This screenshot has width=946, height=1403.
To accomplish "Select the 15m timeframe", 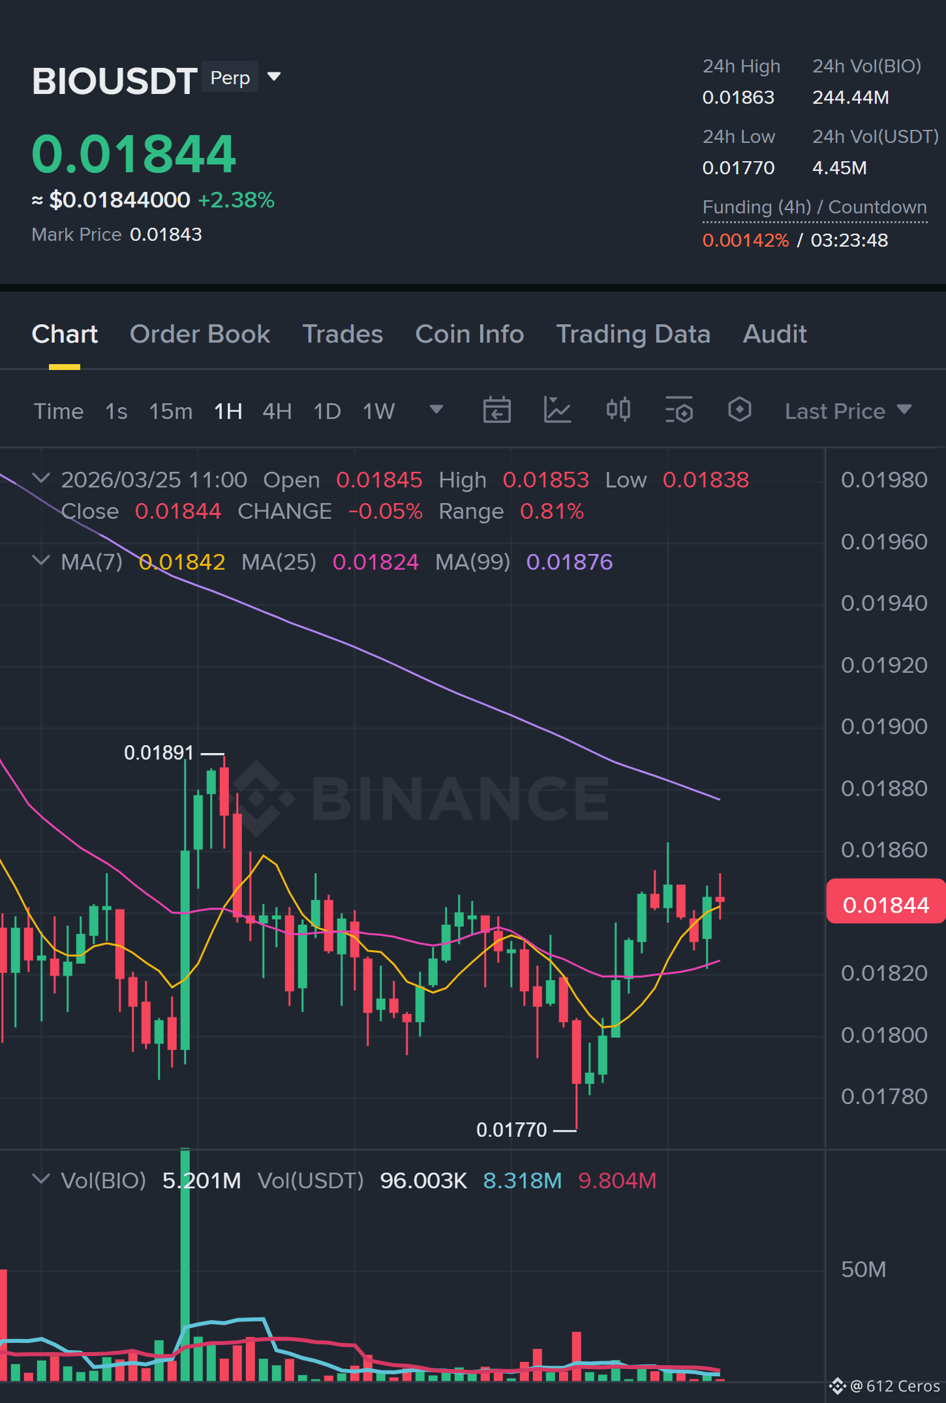I will click(170, 411).
